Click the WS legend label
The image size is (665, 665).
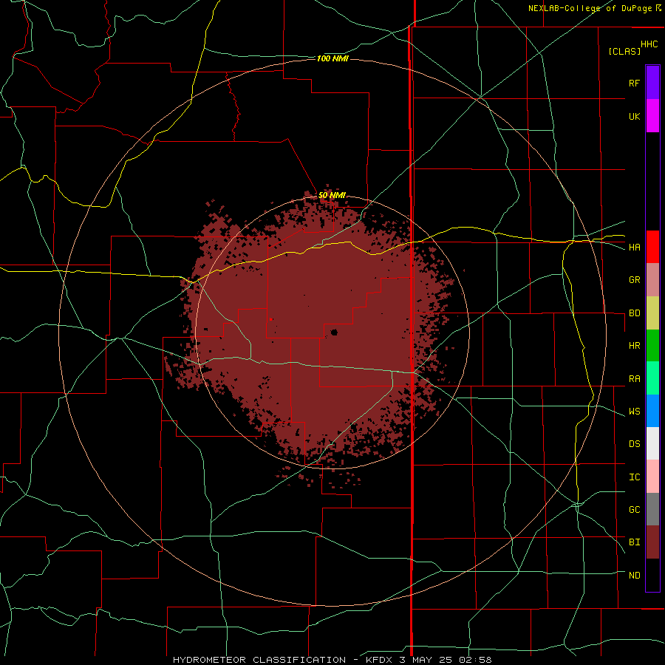pyautogui.click(x=634, y=412)
